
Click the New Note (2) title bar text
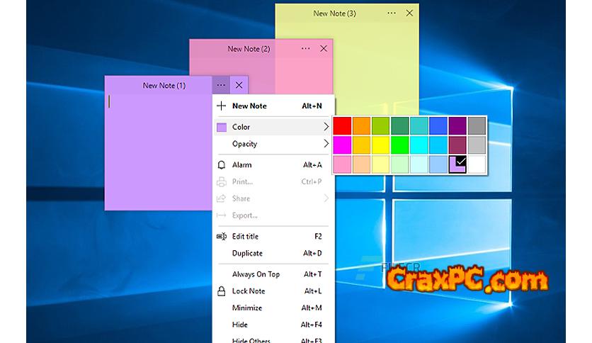pos(249,49)
